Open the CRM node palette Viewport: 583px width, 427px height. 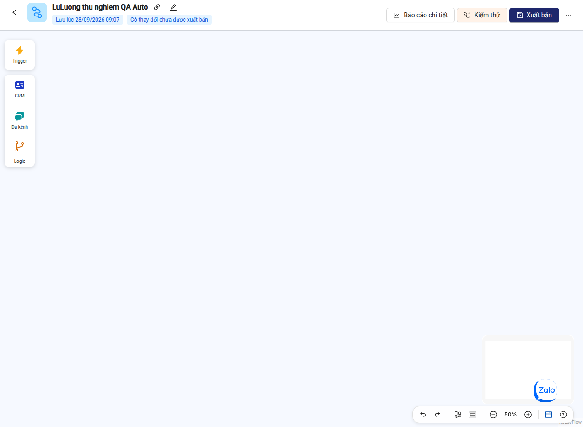20,90
